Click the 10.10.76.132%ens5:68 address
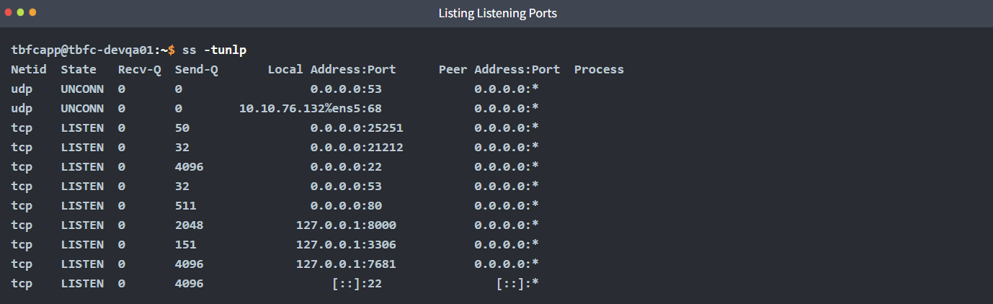 point(310,109)
